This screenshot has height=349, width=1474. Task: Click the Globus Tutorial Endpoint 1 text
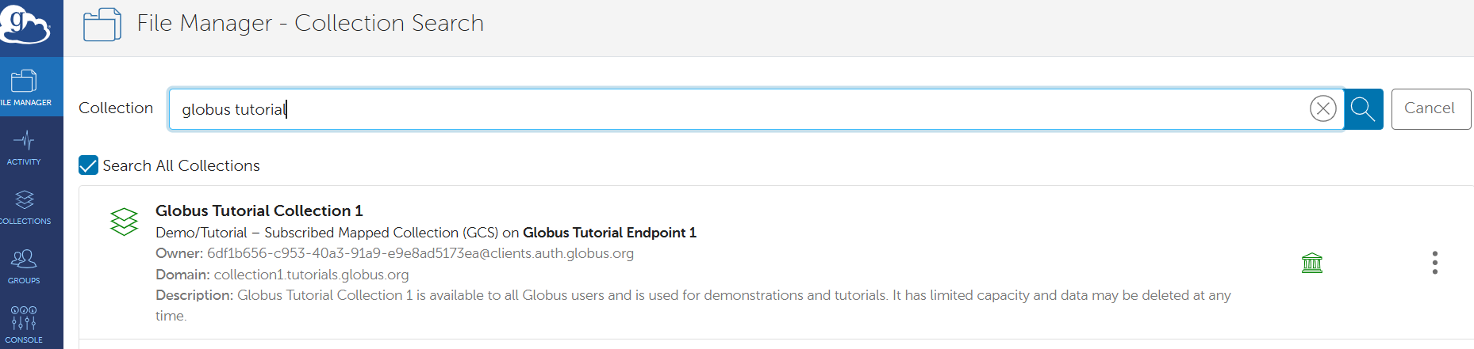609,233
